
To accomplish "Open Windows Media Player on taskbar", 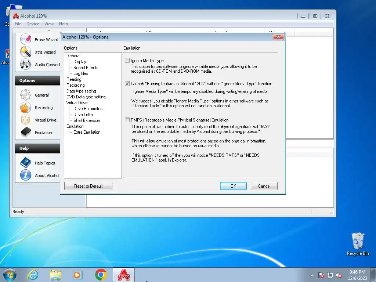I will (78, 275).
